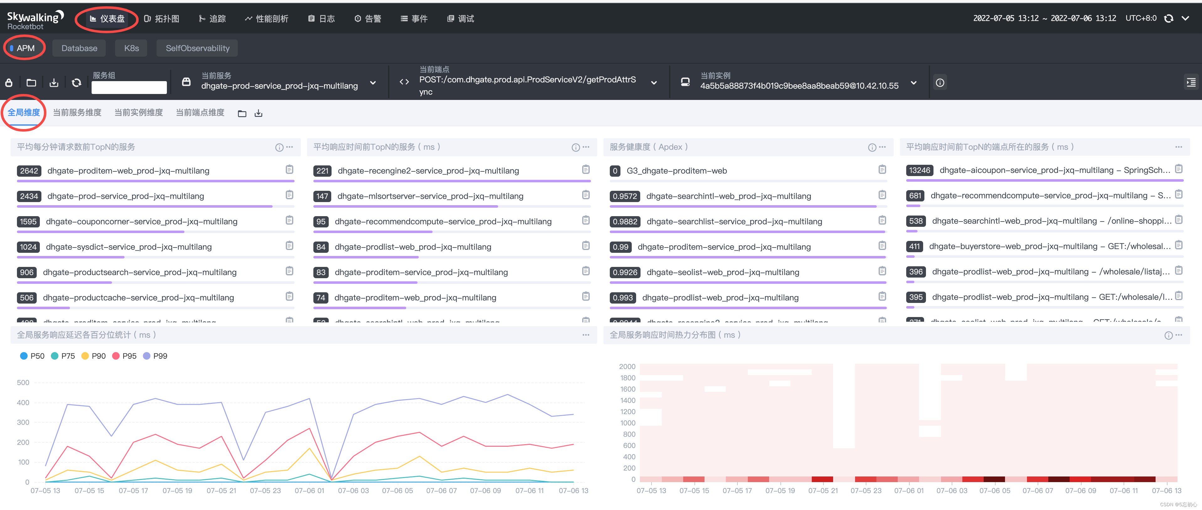
Task: Select the SelfObservability dashboard button
Action: tap(197, 48)
